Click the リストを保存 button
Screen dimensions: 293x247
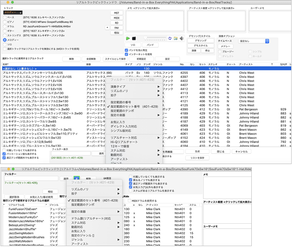tap(197, 158)
